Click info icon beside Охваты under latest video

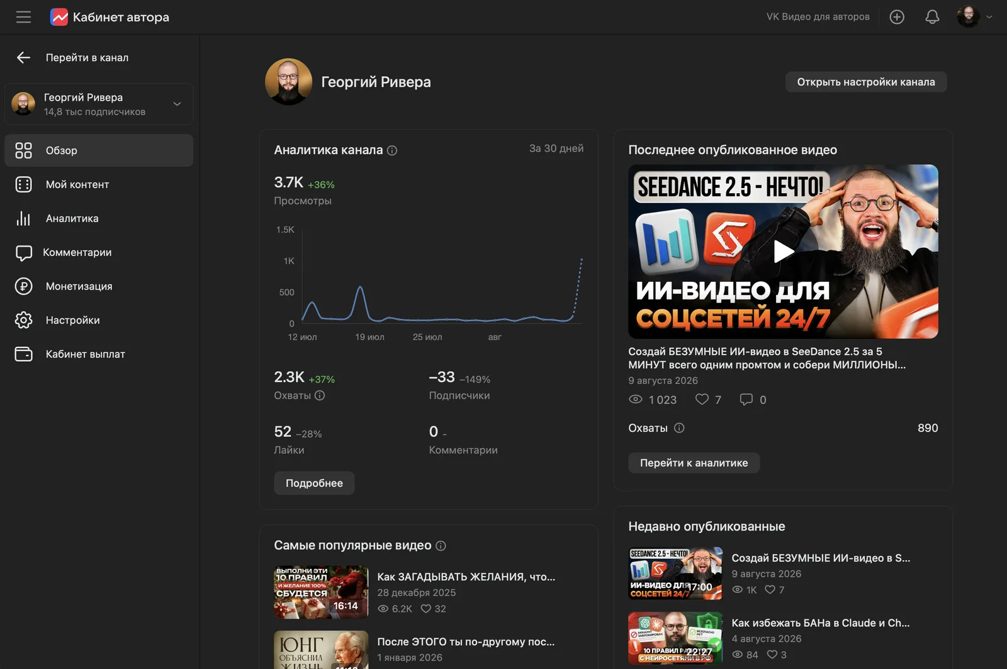[x=679, y=428]
